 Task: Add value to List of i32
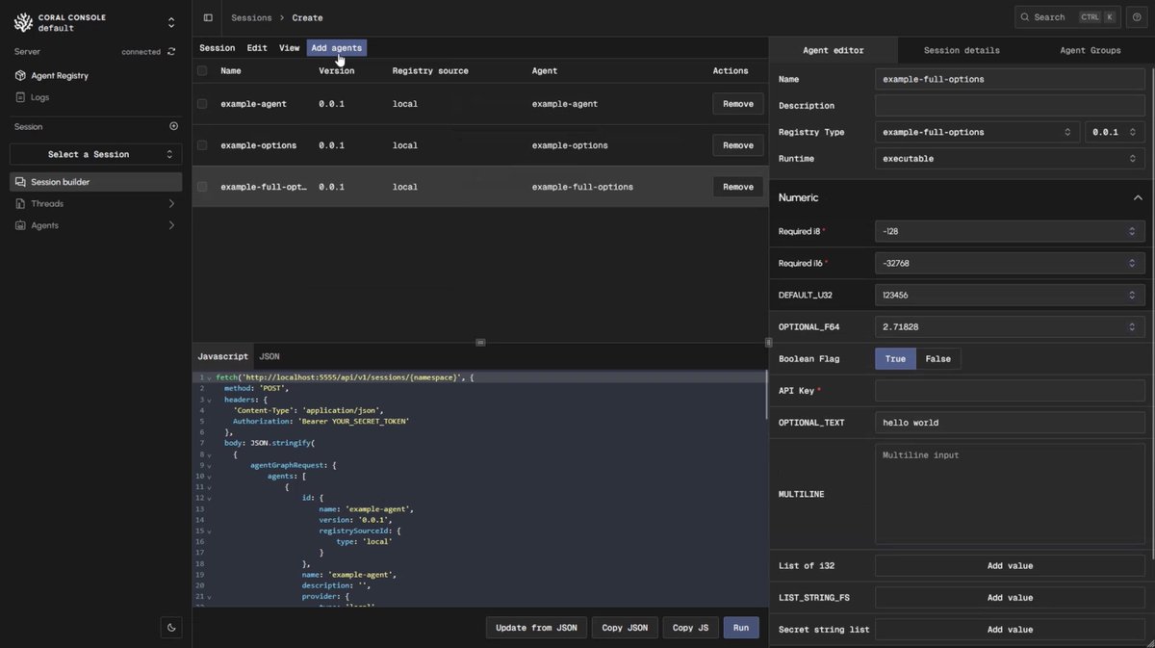(x=1010, y=566)
